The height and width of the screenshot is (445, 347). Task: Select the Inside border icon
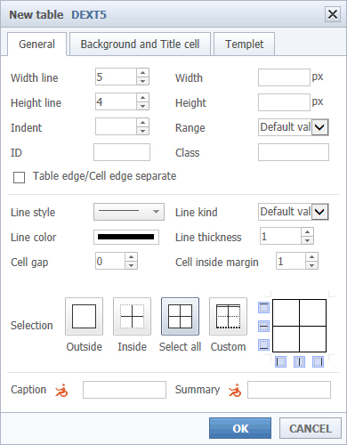tap(132, 317)
